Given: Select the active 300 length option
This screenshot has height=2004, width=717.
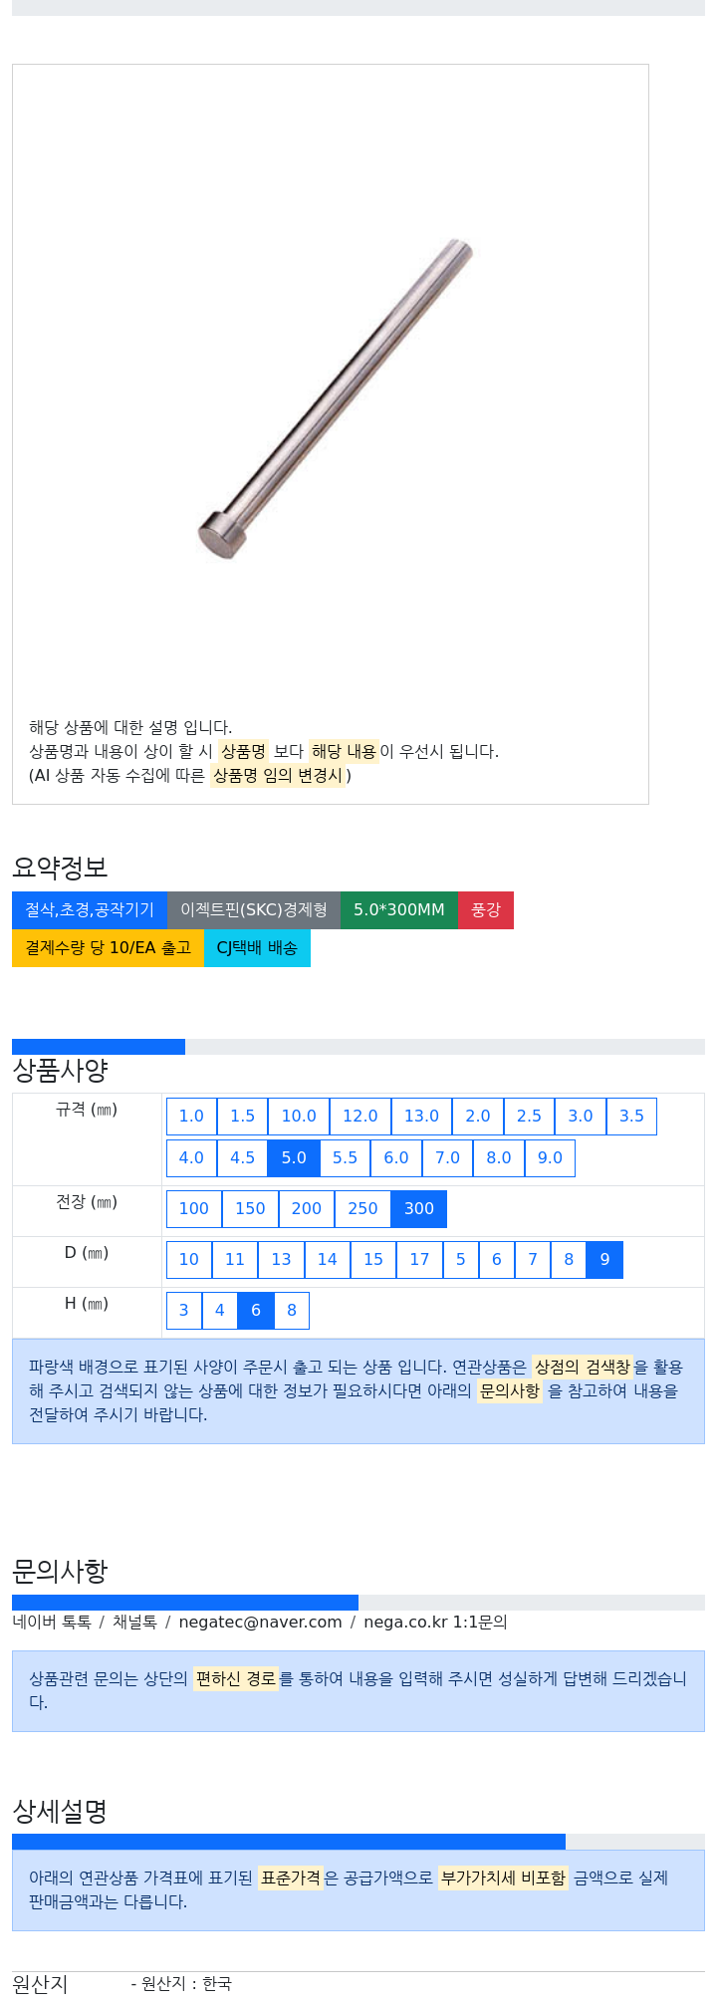Looking at the screenshot, I should (x=419, y=1209).
